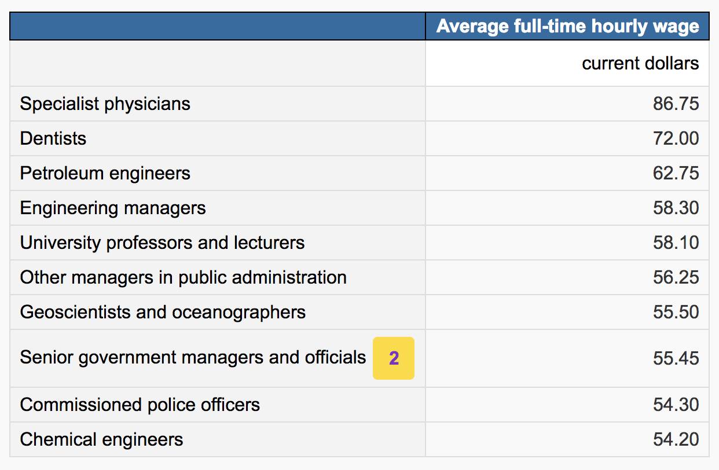Select the current dollars unit cell

pyautogui.click(x=640, y=63)
